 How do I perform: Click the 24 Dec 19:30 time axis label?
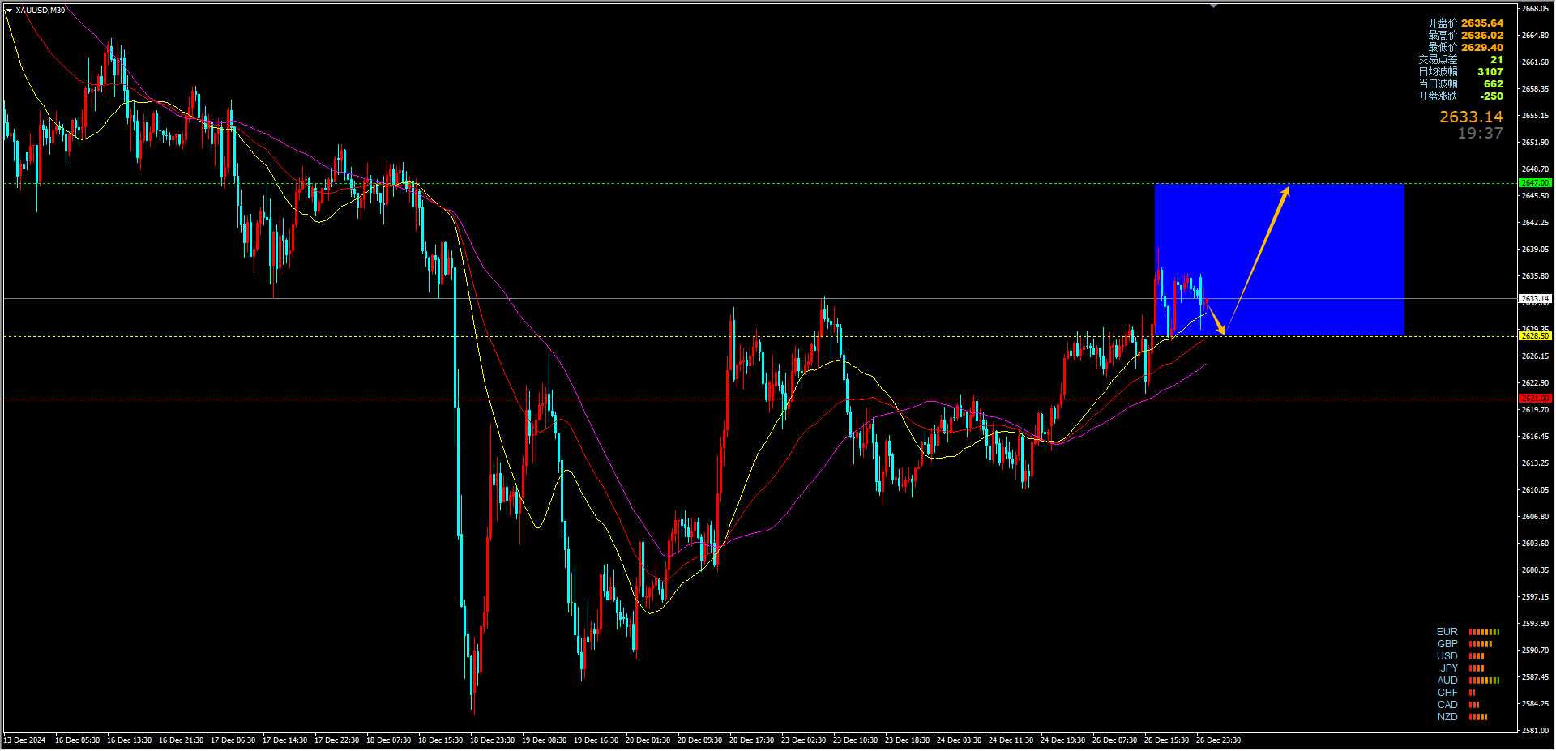tap(1062, 740)
